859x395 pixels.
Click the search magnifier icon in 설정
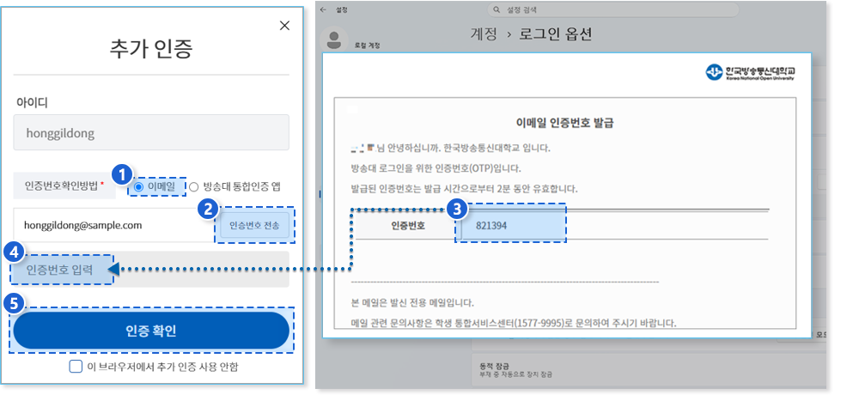(497, 9)
